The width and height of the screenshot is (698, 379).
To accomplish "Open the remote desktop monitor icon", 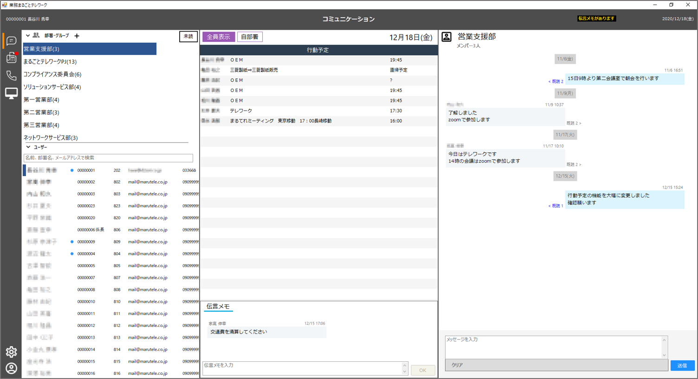I will point(11,93).
